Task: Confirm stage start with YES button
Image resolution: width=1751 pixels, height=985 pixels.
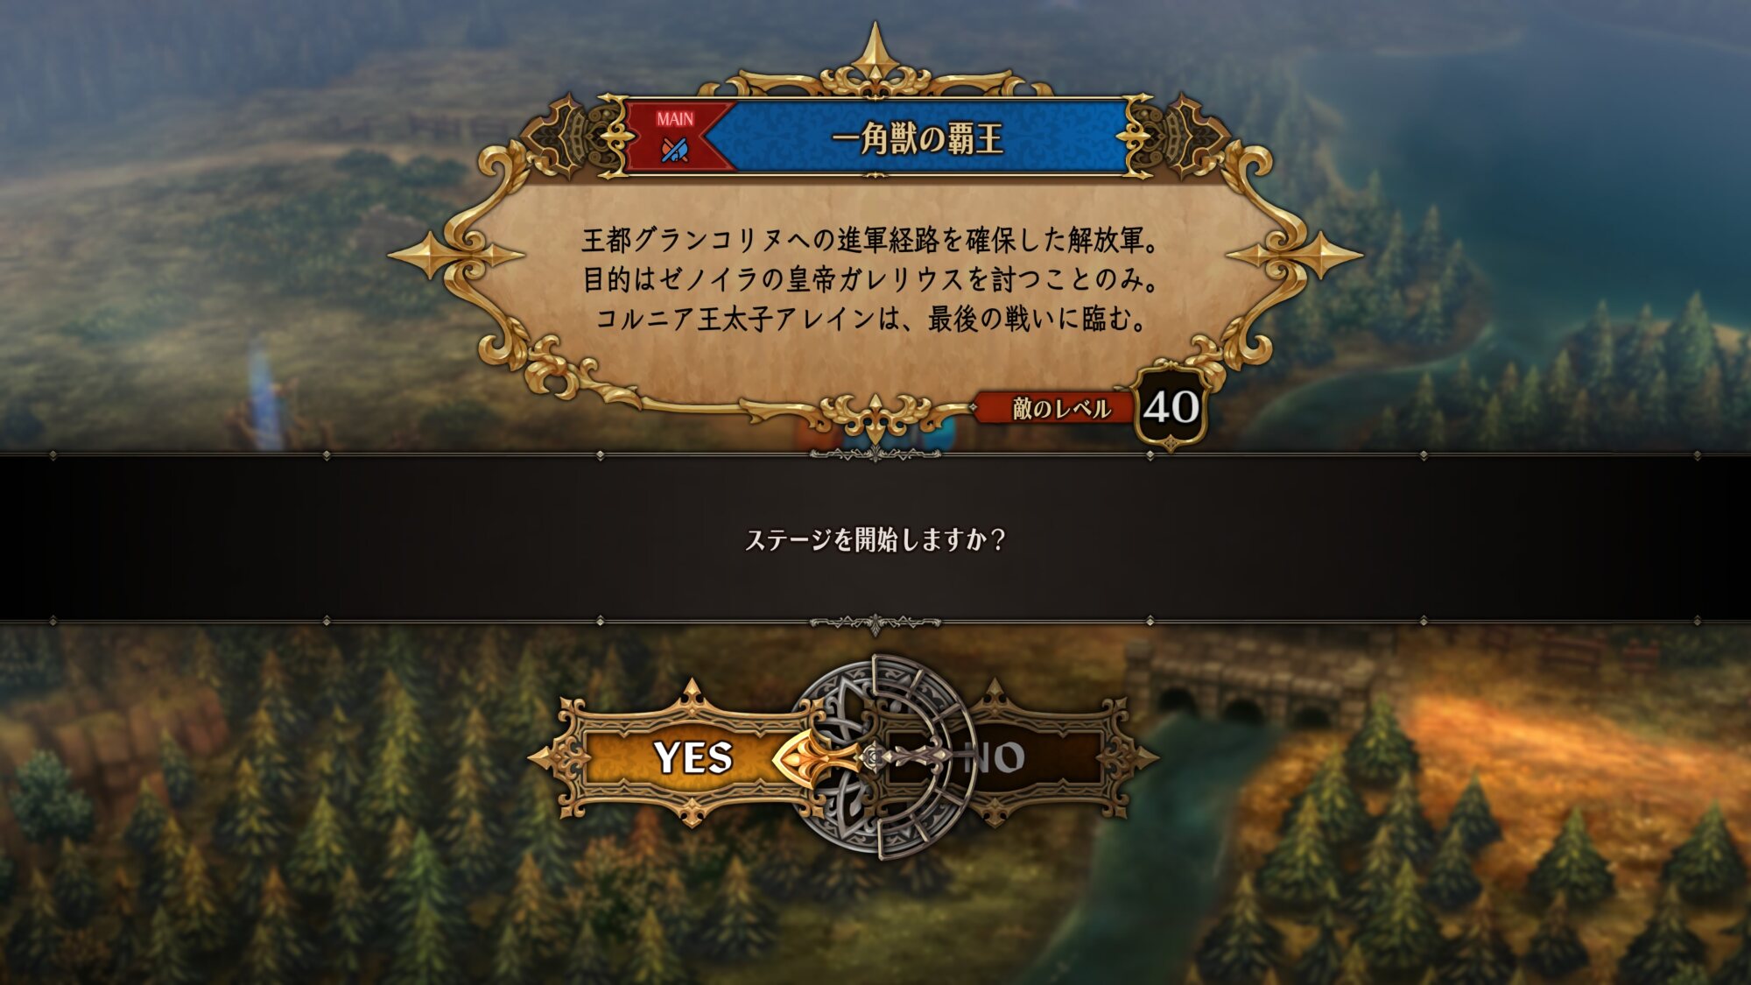Action: point(692,756)
